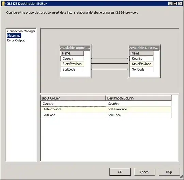Image resolution: width=184 pixels, height=180 pixels.
Task: Open the Country input column dropdown cell
Action: (x=73, y=104)
